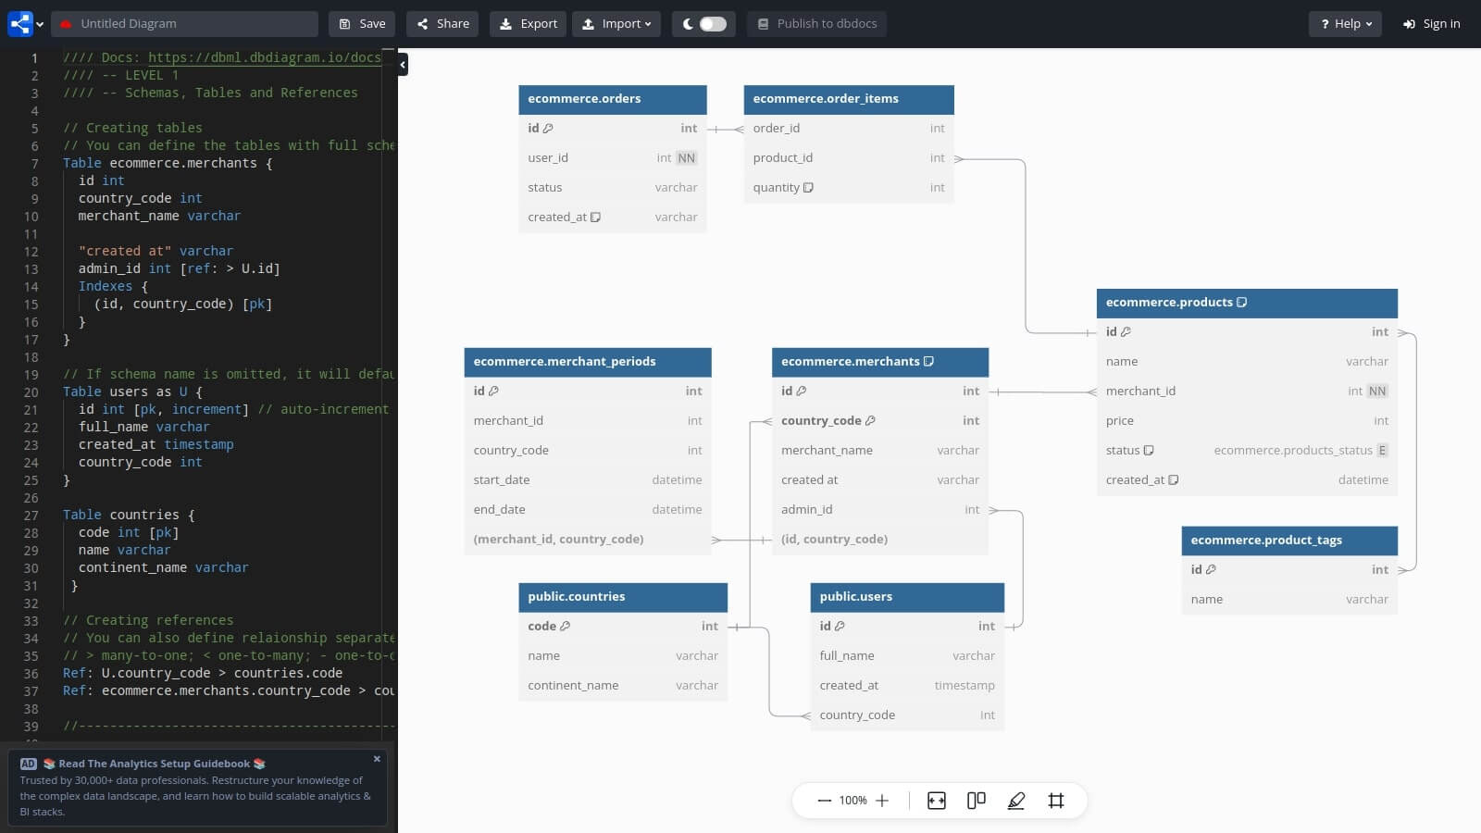The image size is (1481, 833).
Task: Zoom out of the diagram
Action: [823, 801]
